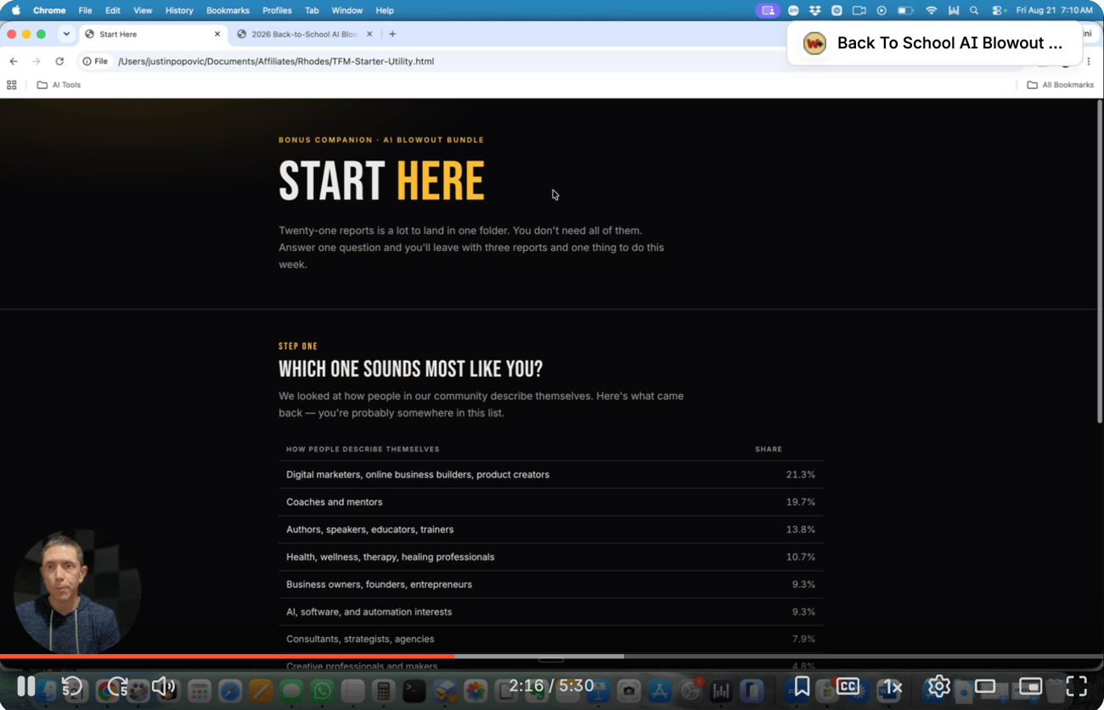Expand the tab search dropdown arrow
The image size is (1104, 710).
(x=66, y=34)
